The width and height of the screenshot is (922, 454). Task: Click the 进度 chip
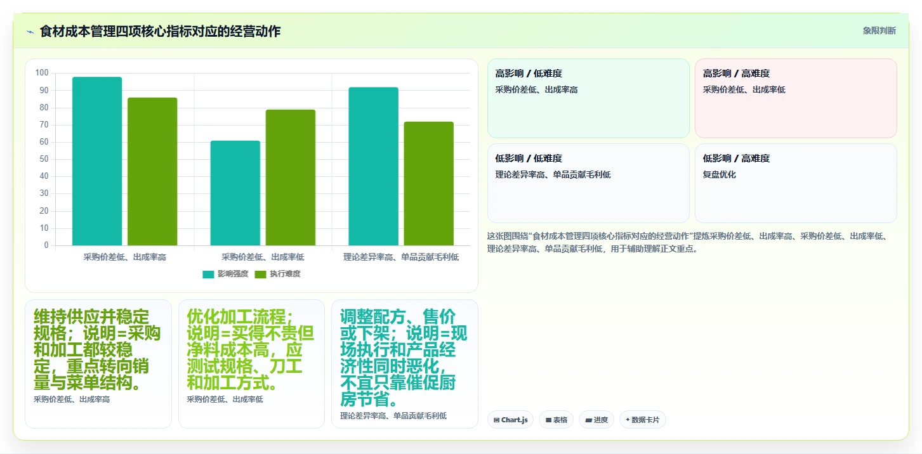596,420
